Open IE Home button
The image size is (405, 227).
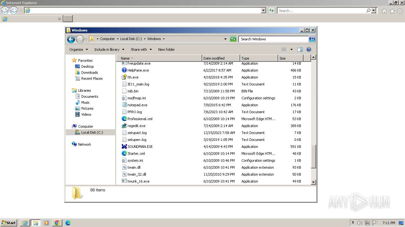384,11
